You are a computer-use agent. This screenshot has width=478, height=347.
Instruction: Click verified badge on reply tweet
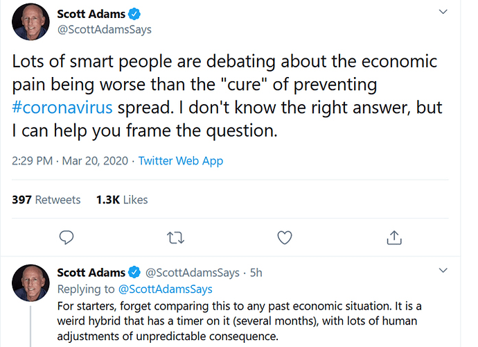pos(134,272)
